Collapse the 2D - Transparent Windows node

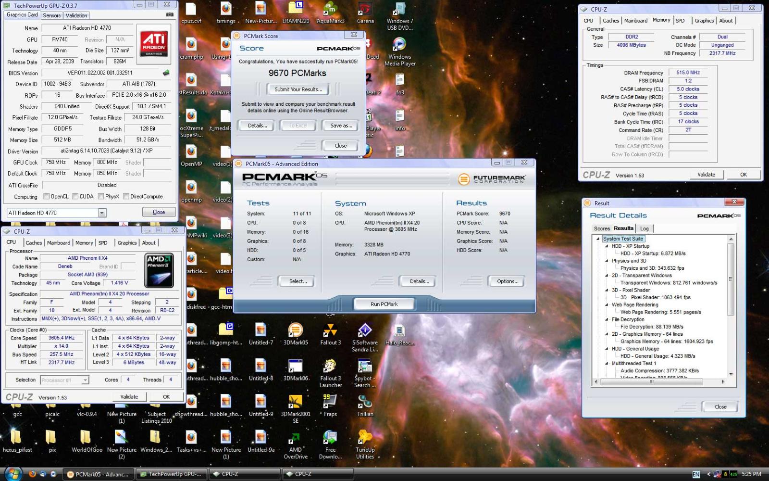tap(607, 275)
